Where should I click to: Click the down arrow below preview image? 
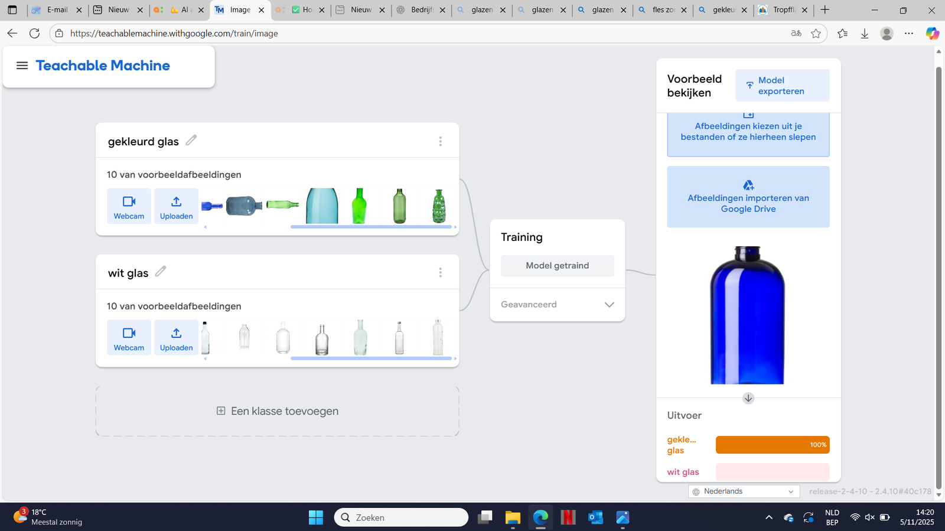pyautogui.click(x=748, y=398)
